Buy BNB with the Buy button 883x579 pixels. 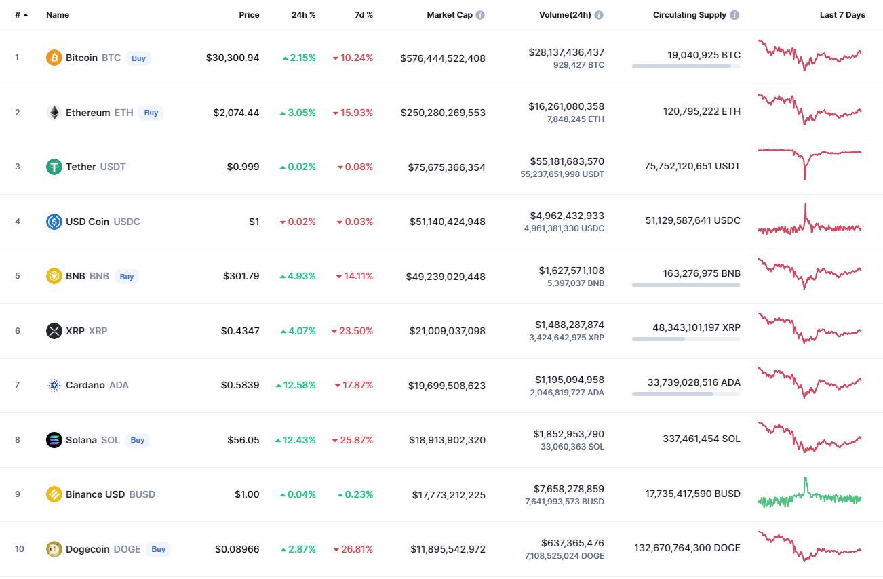point(126,277)
